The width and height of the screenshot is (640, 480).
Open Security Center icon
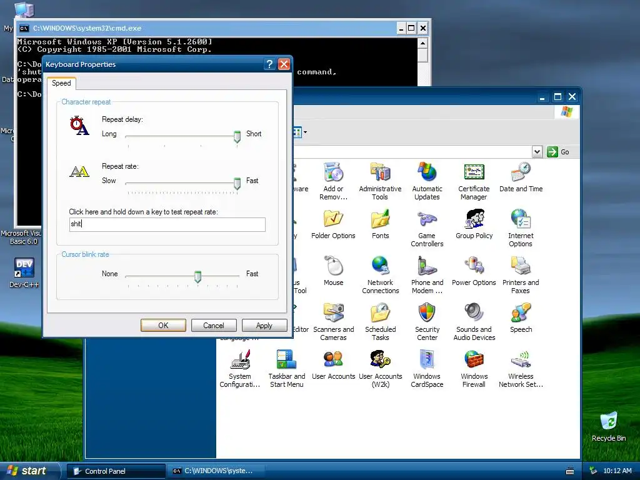pos(427,322)
